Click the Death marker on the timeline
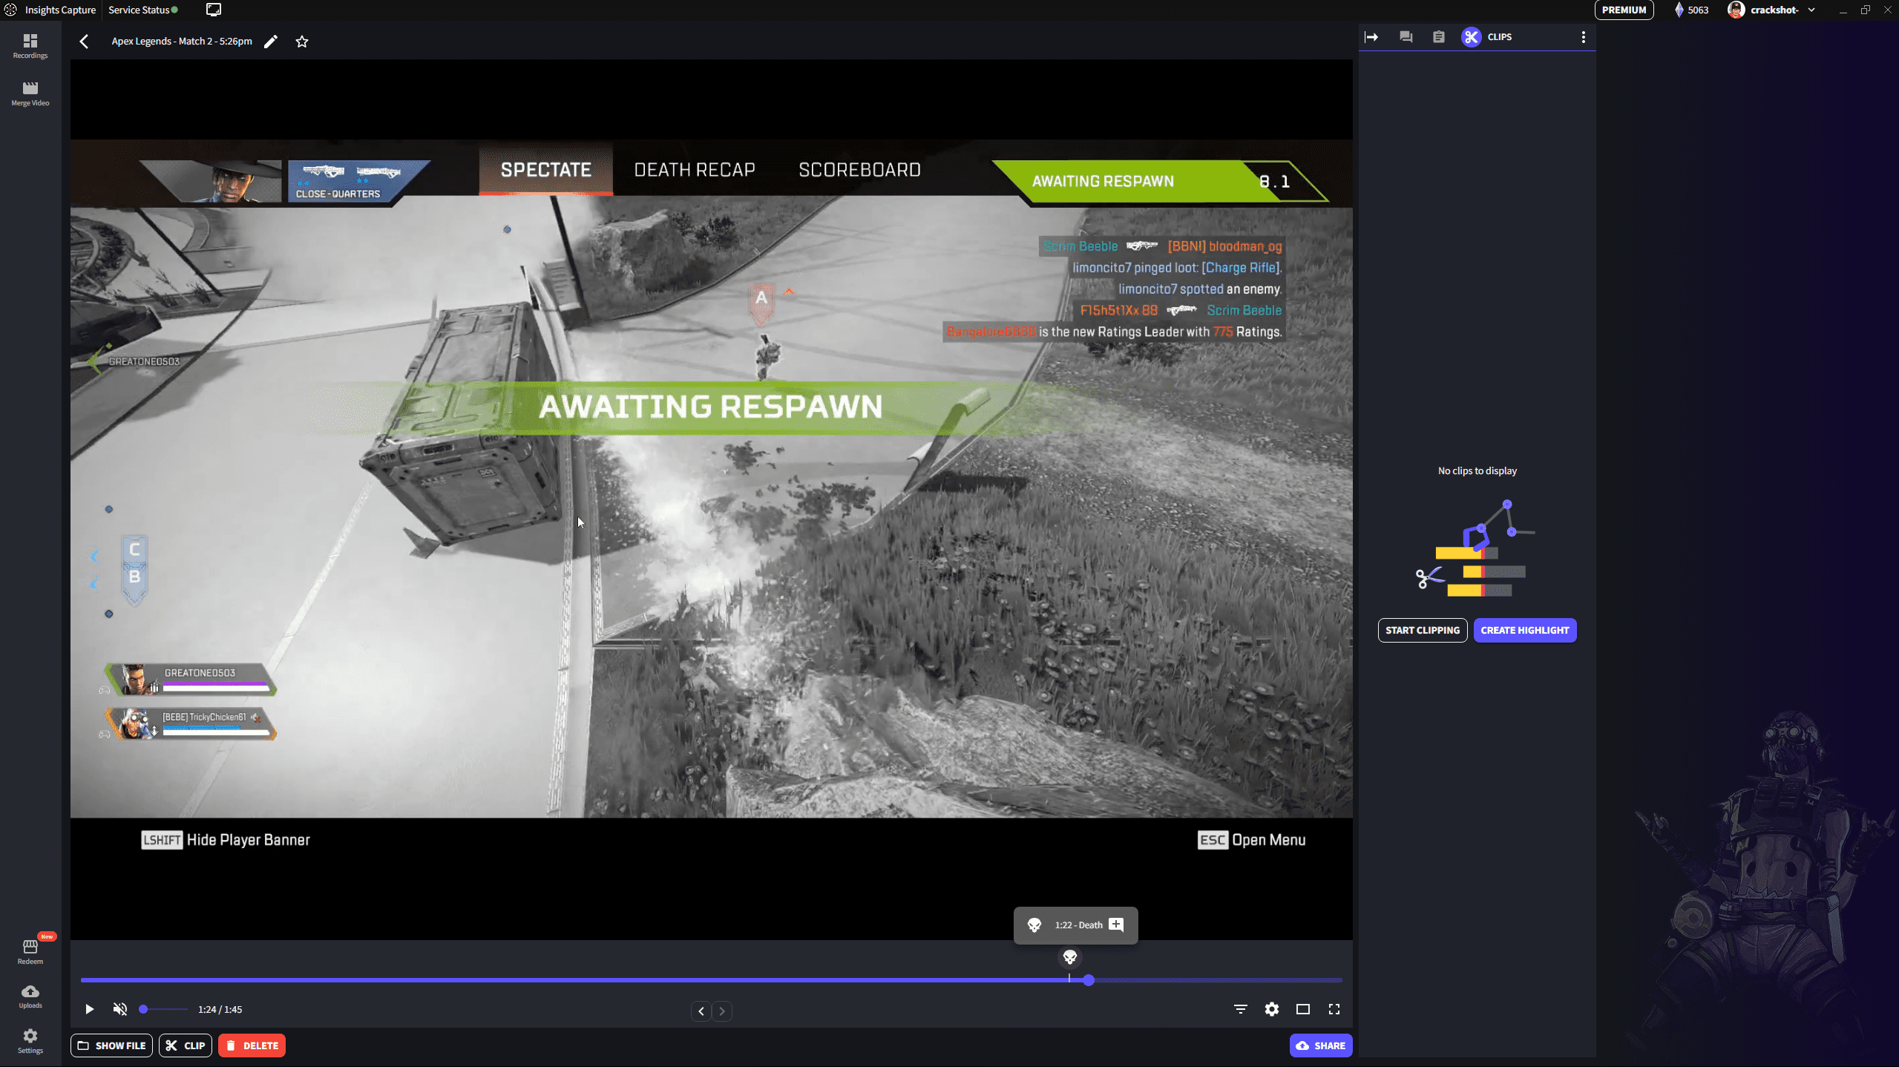This screenshot has width=1899, height=1067. (x=1069, y=958)
